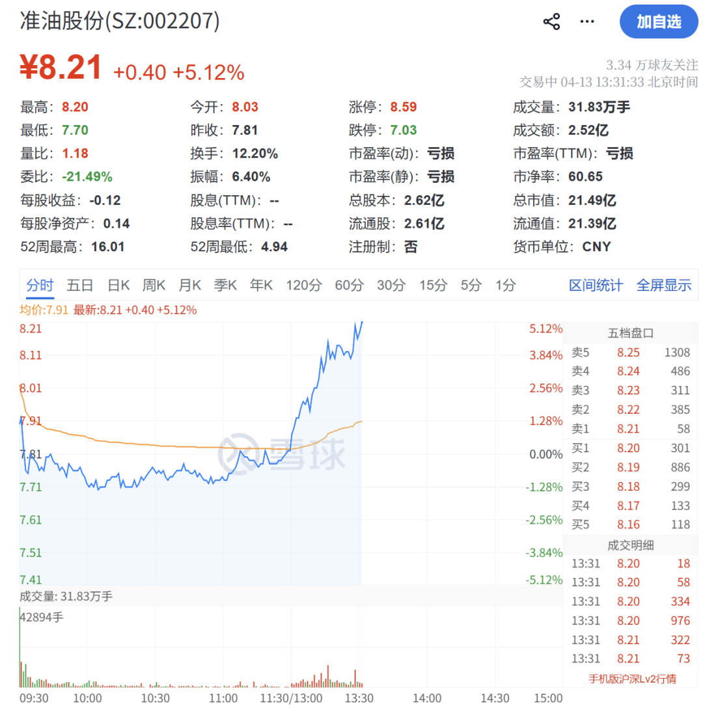703x708 pixels.
Task: Select the 分时 intraday tab
Action: [39, 284]
